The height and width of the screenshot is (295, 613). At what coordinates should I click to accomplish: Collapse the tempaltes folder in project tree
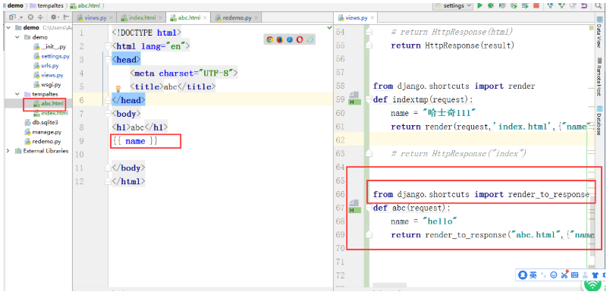pyautogui.click(x=17, y=94)
